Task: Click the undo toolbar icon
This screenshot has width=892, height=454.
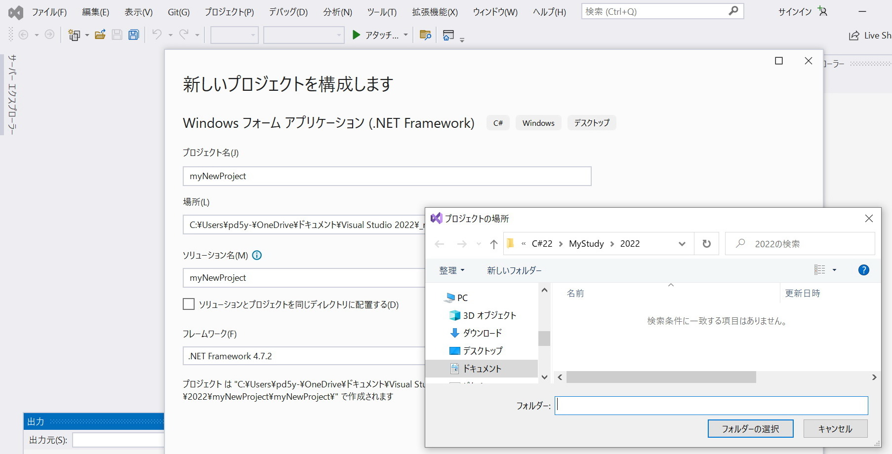Action: coord(157,35)
